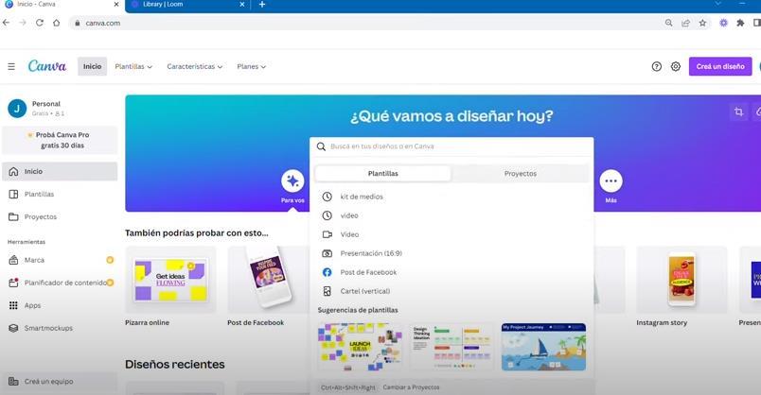Click the J Personal avatar
This screenshot has height=395, width=761.
[17, 109]
